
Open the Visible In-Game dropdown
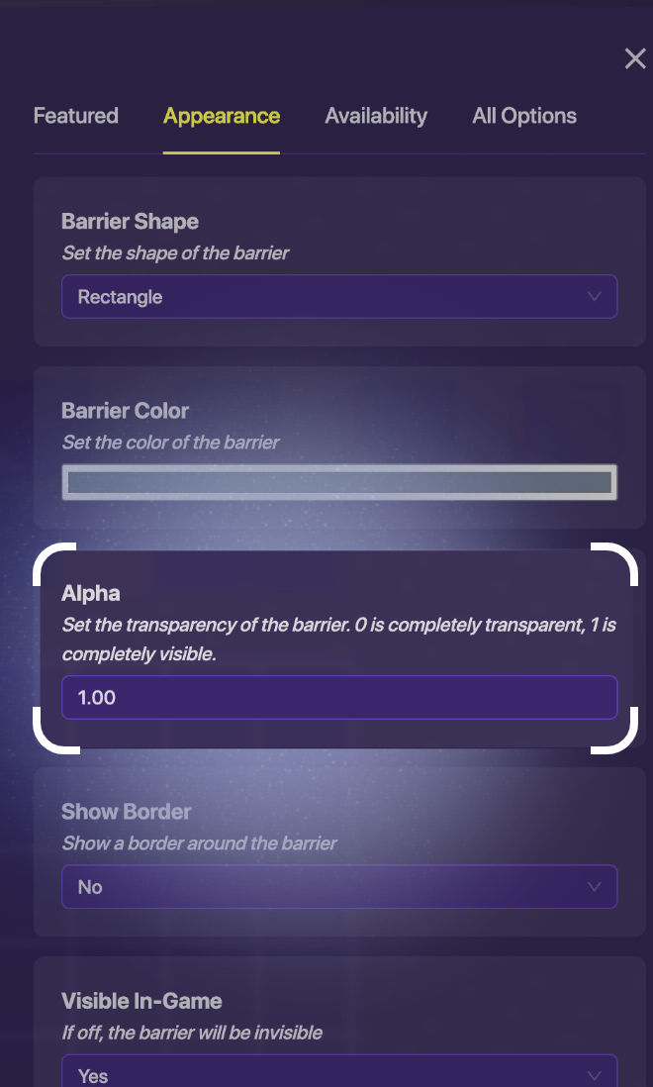326,1074
